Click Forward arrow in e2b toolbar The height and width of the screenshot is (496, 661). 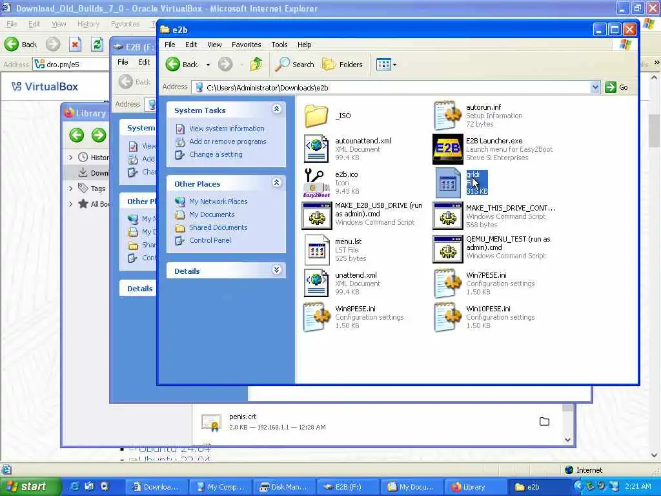(x=225, y=64)
